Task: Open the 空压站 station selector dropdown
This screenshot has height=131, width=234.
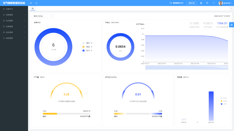Action: pyautogui.click(x=43, y=16)
